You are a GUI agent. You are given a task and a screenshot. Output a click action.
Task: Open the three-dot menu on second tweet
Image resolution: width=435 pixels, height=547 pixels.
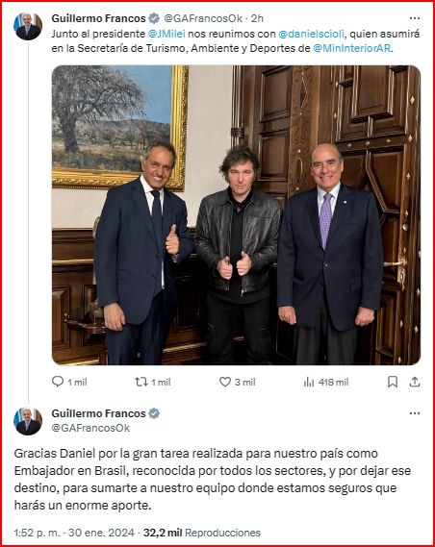(x=415, y=413)
